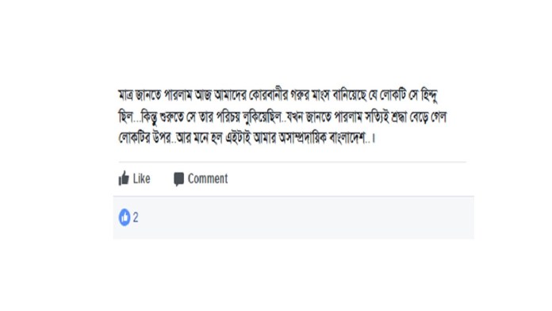
Task: View who reacted via count 2
Action: point(136,217)
